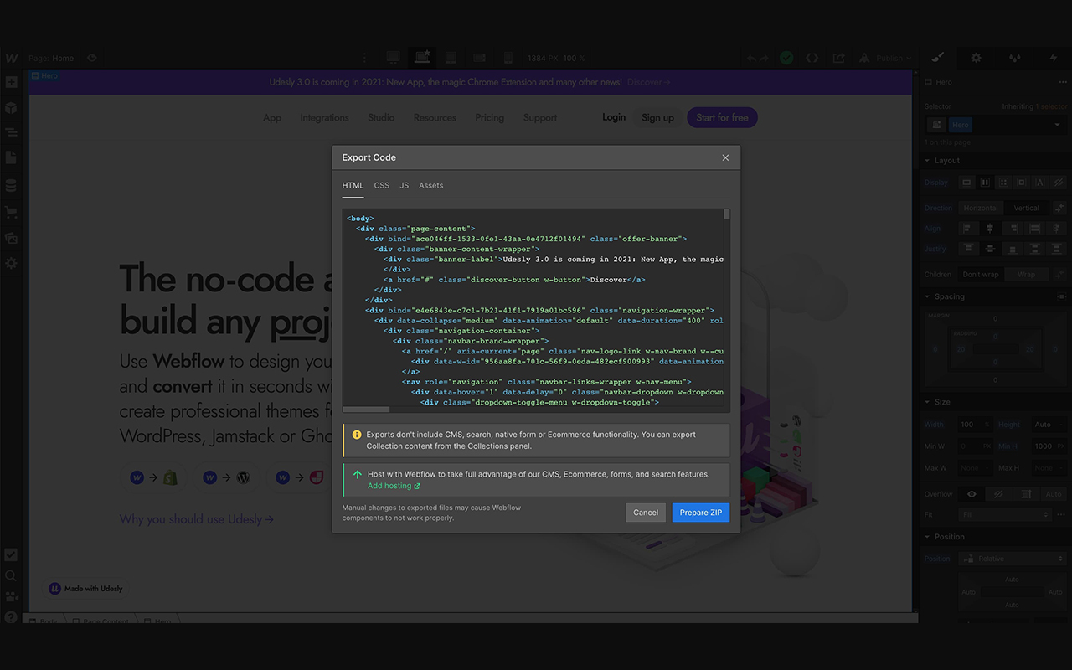1072x670 pixels.
Task: Switch to the CSS tab
Action: tap(381, 185)
